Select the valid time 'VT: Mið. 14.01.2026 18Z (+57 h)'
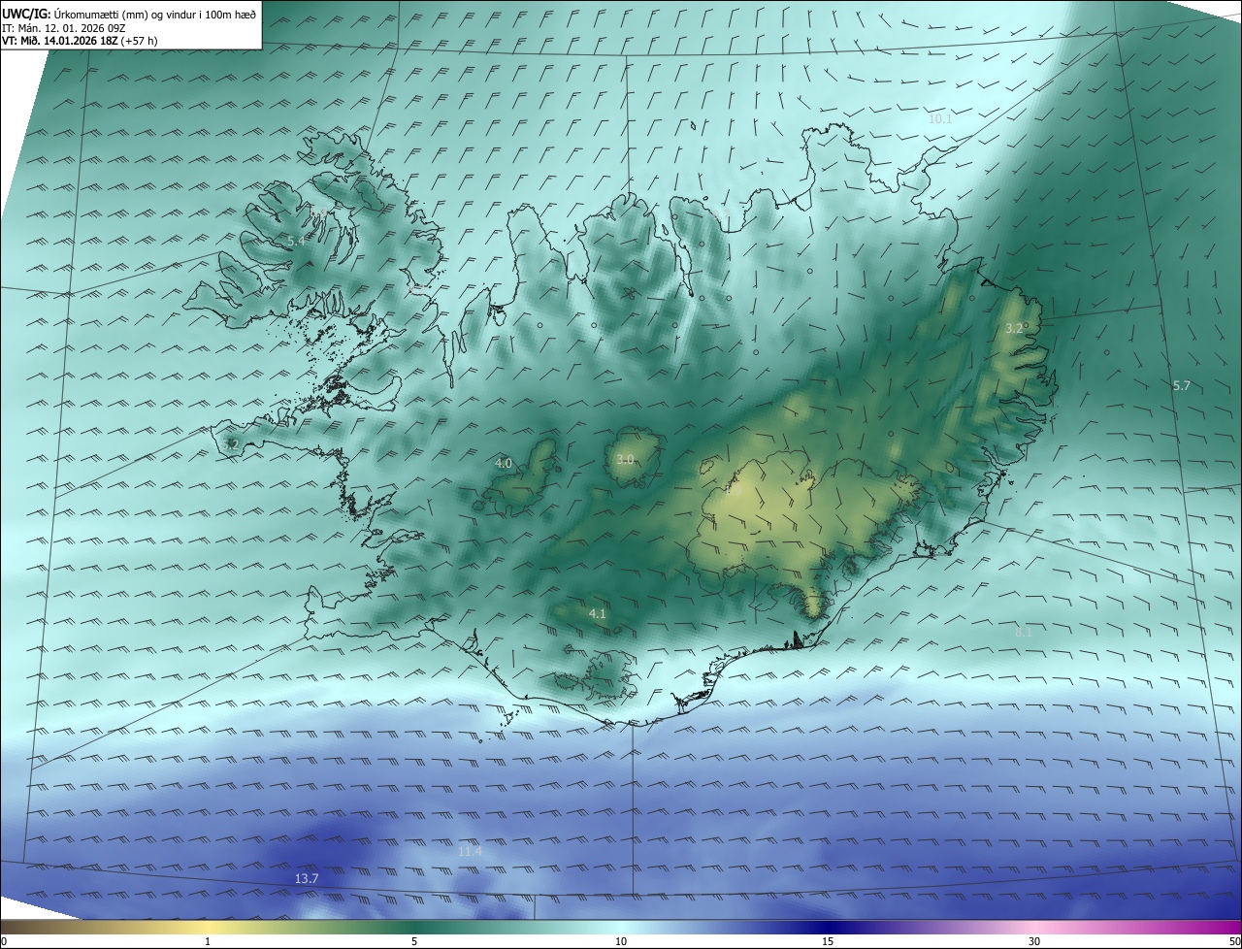The height and width of the screenshot is (949, 1242). pyautogui.click(x=82, y=42)
